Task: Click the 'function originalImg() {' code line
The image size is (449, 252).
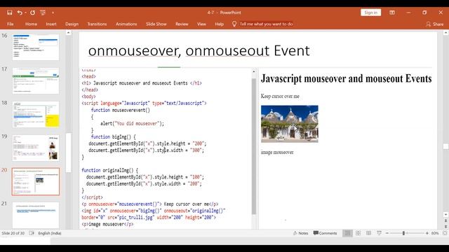Action: pos(109,170)
